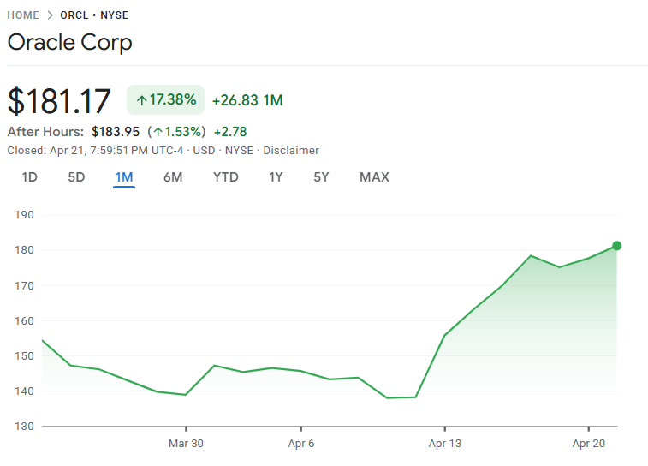Click the green up arrow in percentage badge
Viewport: 648px width, 466px height.
coord(142,100)
